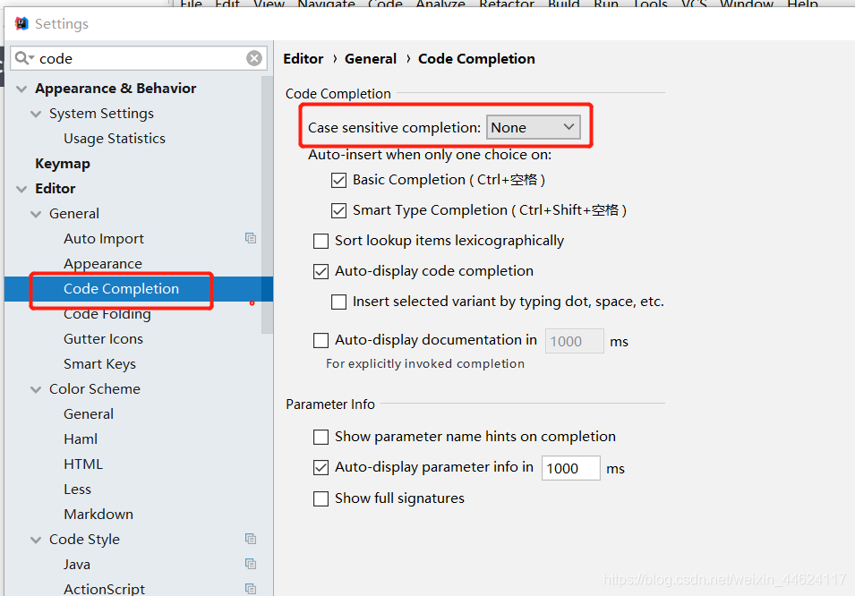The image size is (855, 596).
Task: Open Refactor menu in main window
Action: [507, 4]
